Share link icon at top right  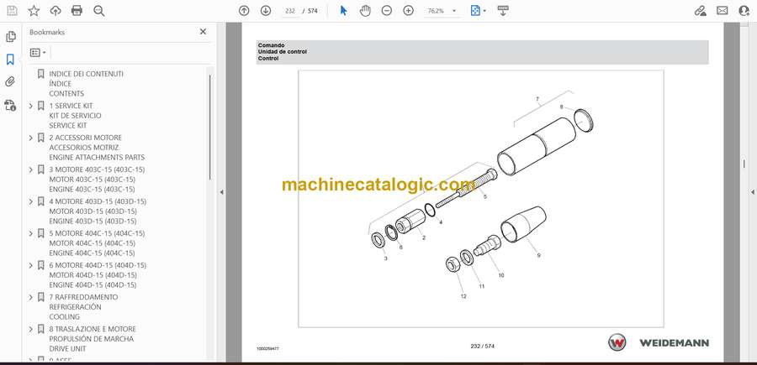700,11
